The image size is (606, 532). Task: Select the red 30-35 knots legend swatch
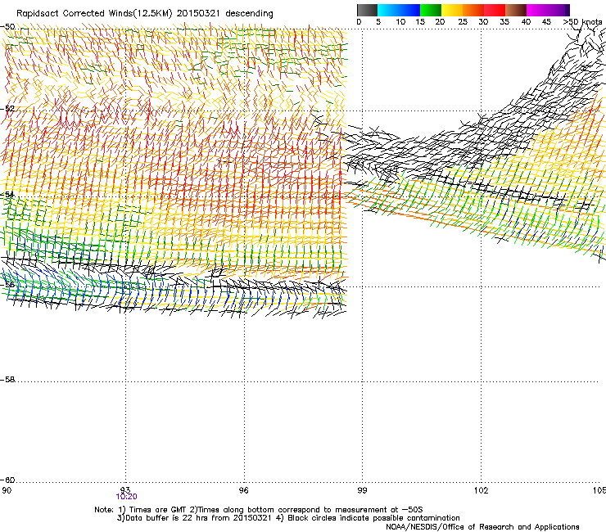pyautogui.click(x=495, y=10)
